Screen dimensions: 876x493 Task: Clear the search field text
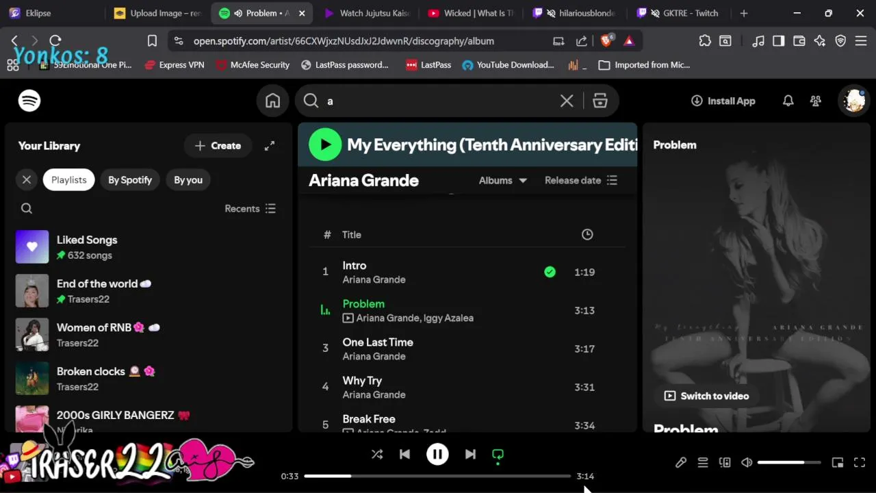coord(567,101)
